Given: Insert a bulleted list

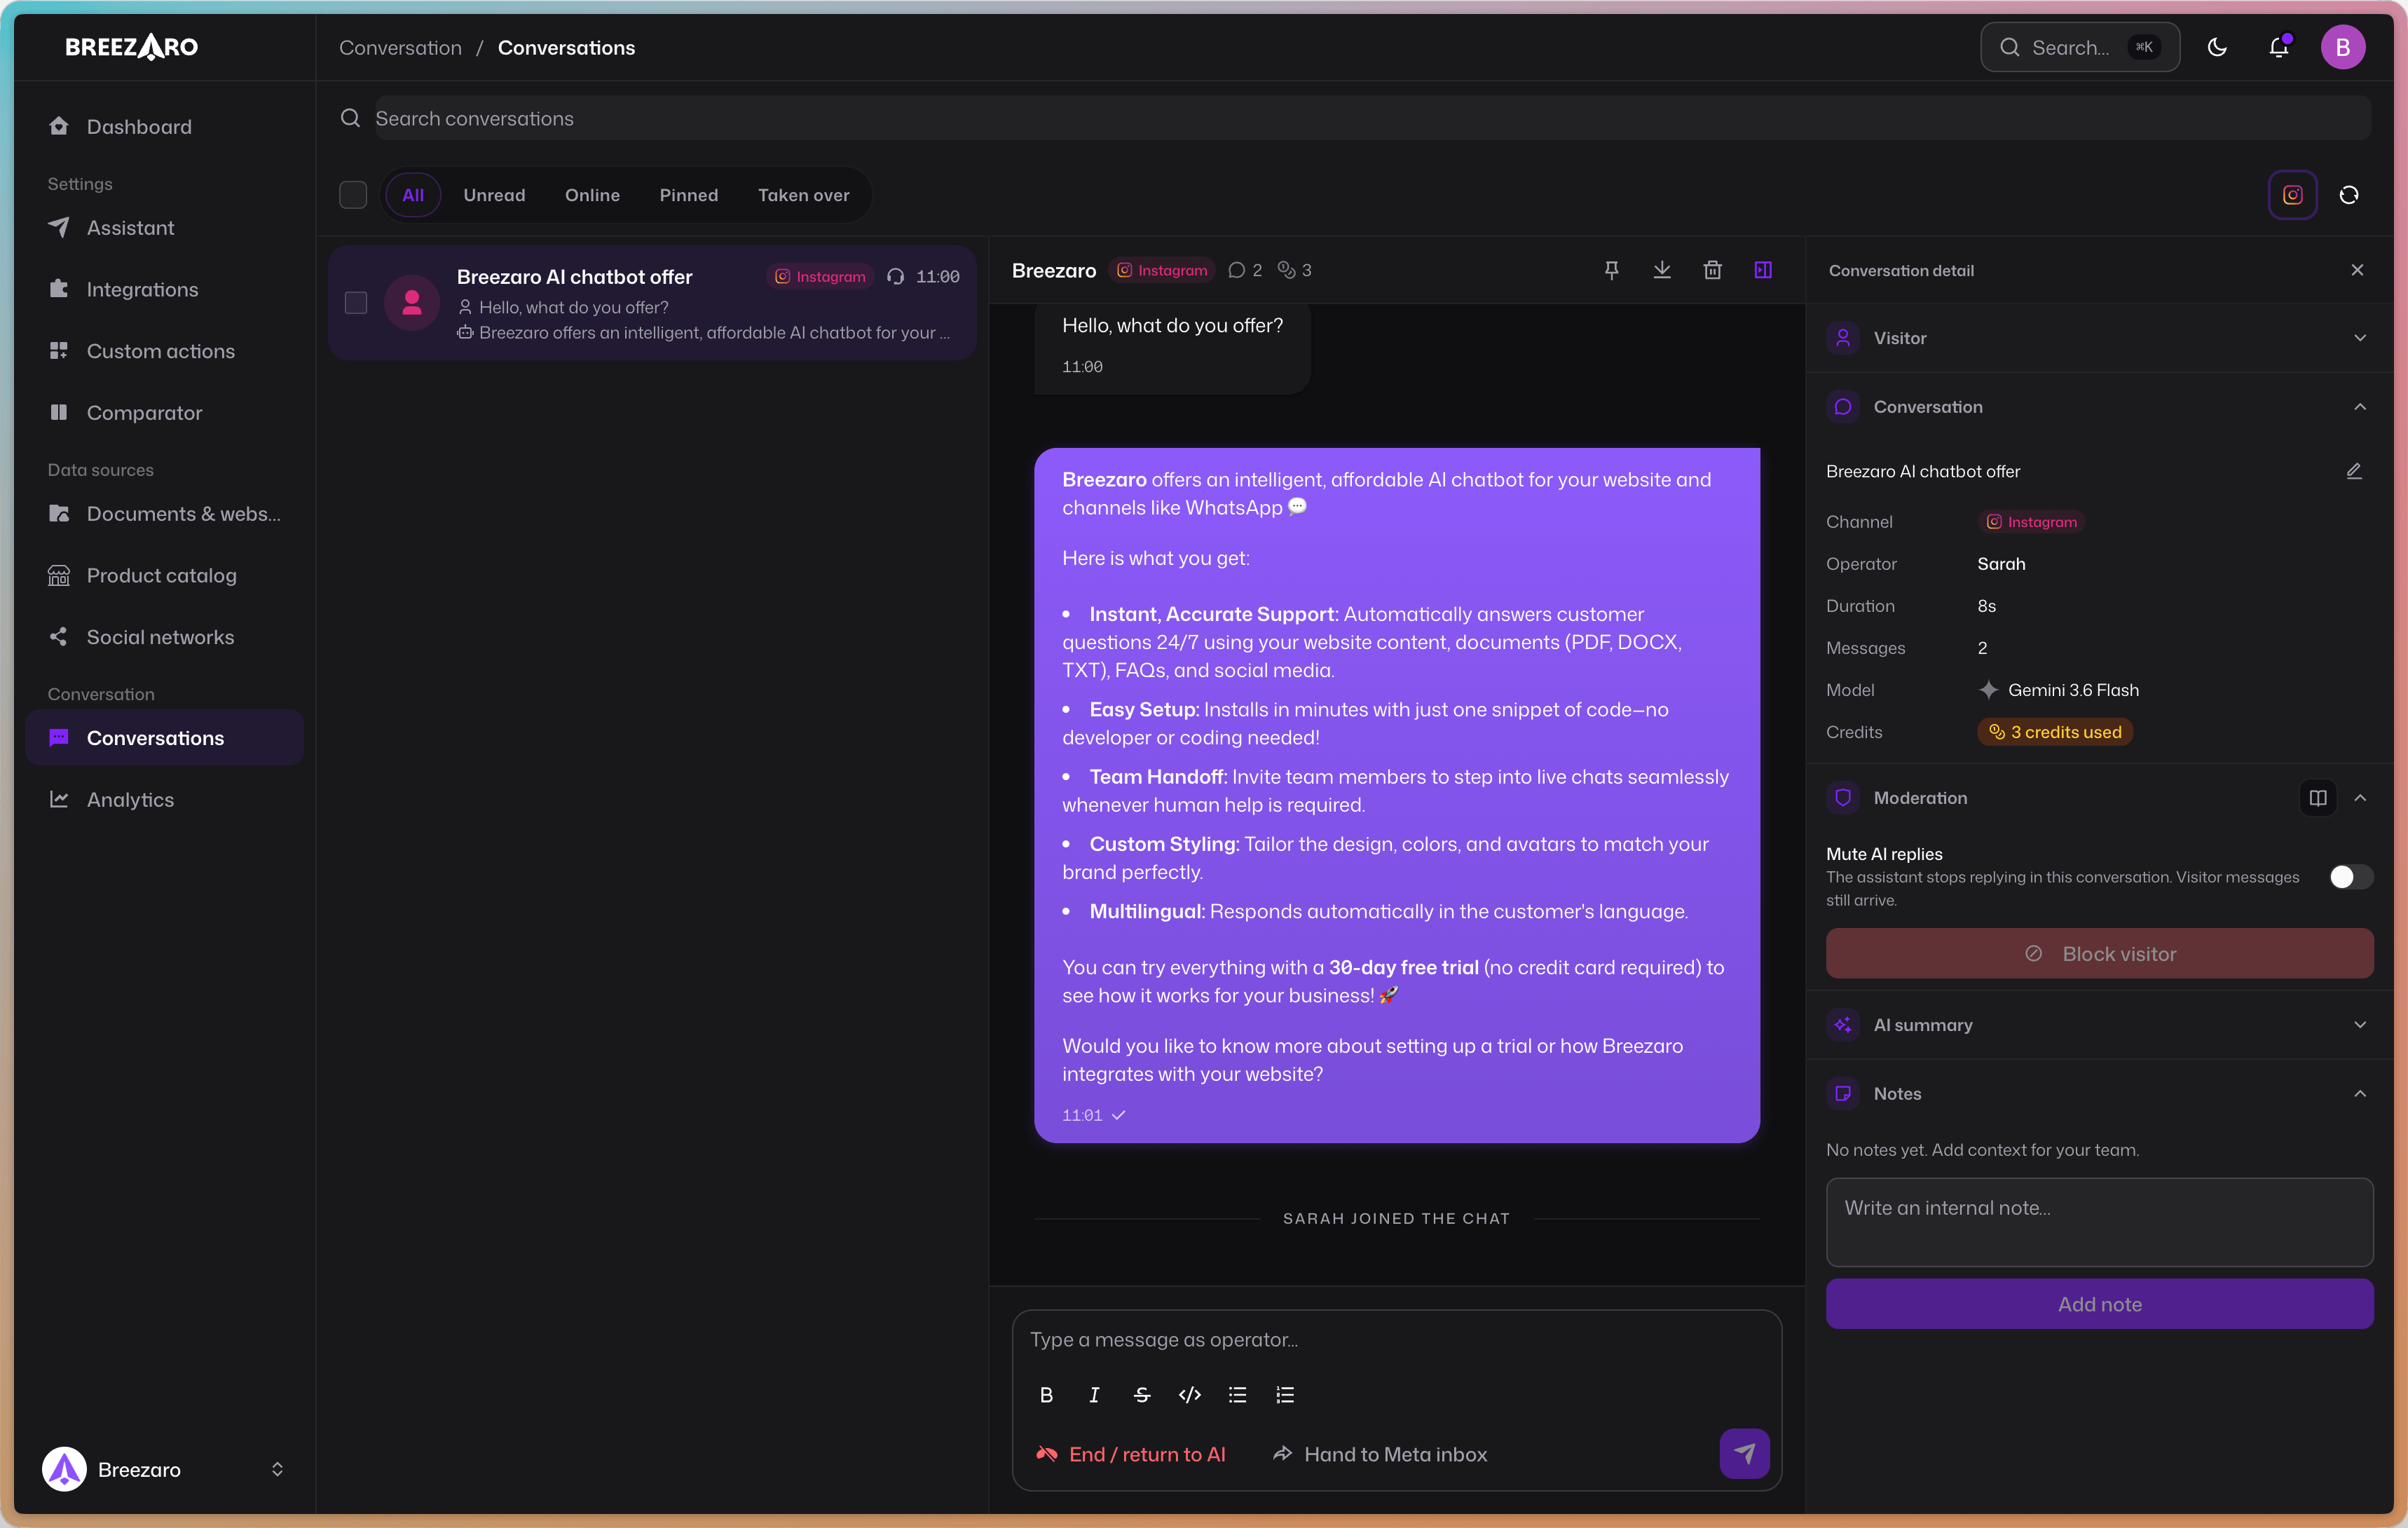Looking at the screenshot, I should [1237, 1395].
